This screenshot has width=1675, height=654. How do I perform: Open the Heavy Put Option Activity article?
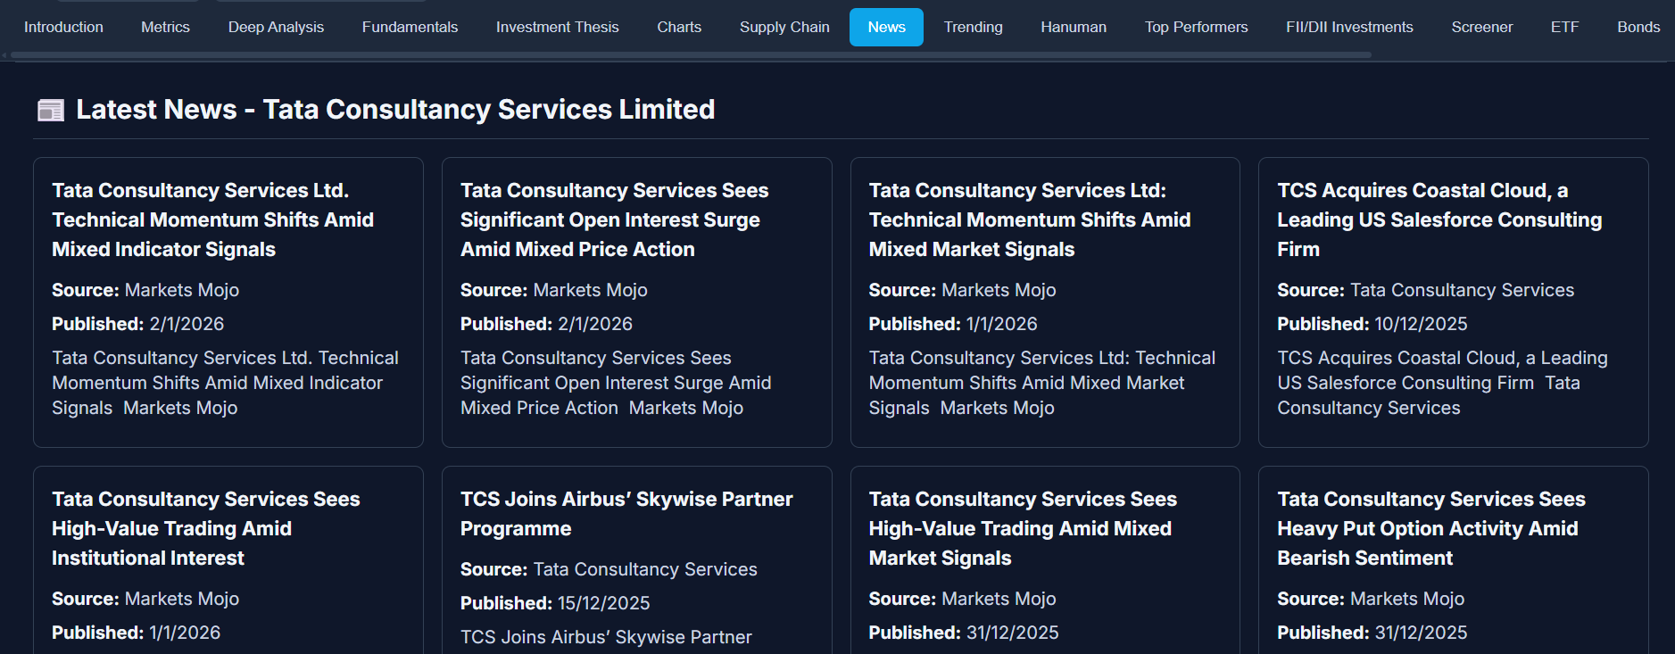pos(1430,528)
